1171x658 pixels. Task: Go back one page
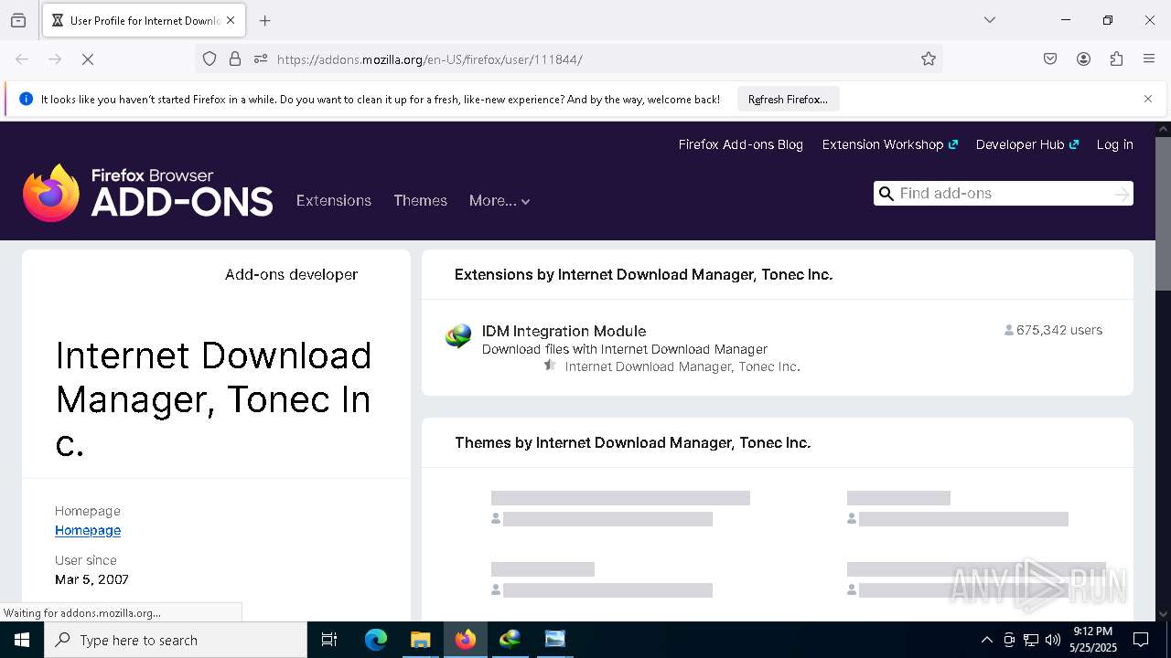[x=22, y=59]
